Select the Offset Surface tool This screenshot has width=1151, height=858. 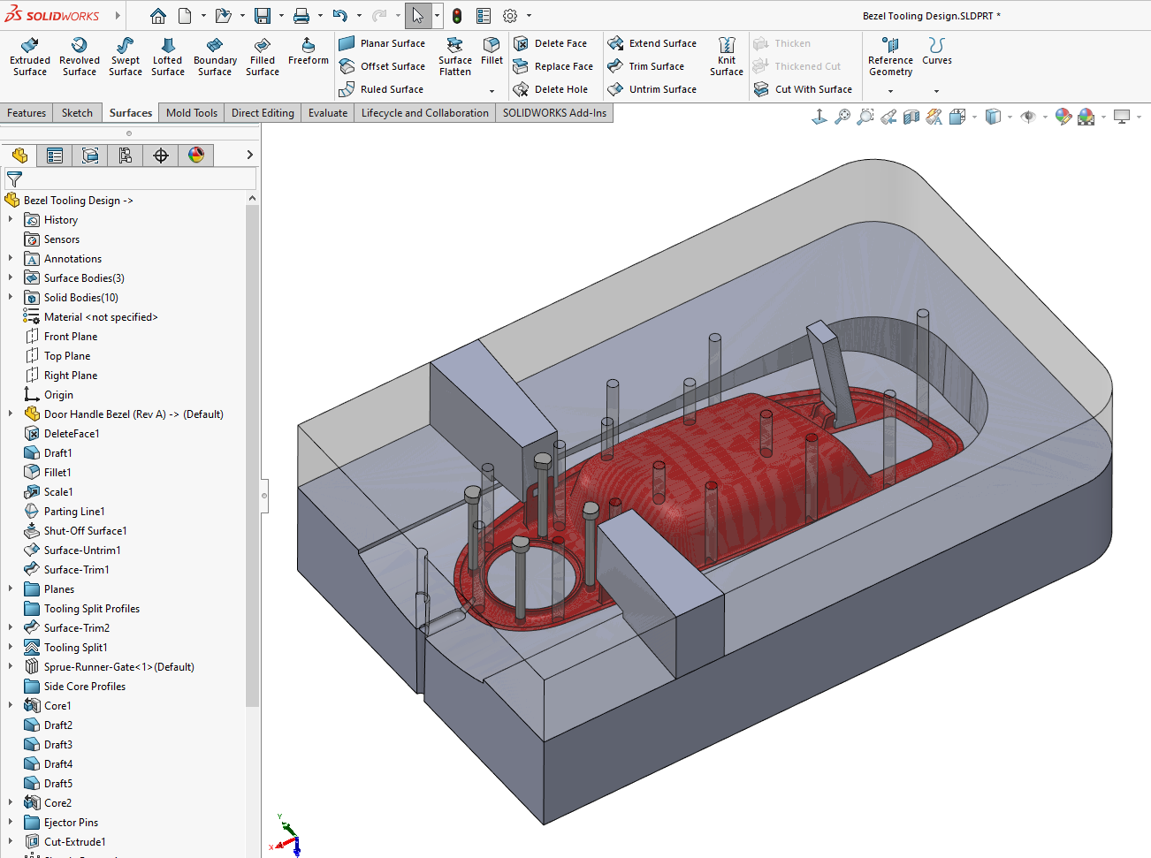click(x=384, y=65)
